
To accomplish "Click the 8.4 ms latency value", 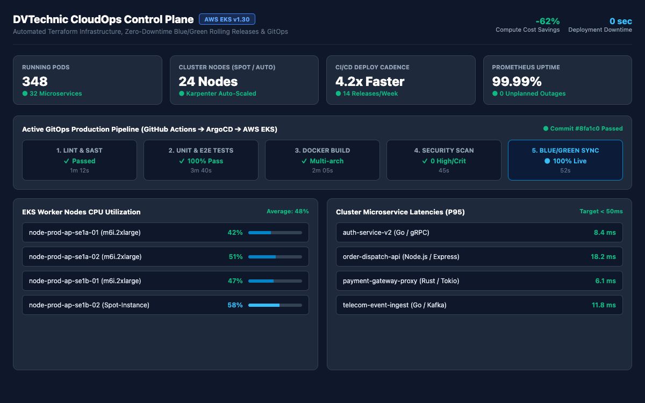I will (x=605, y=233).
